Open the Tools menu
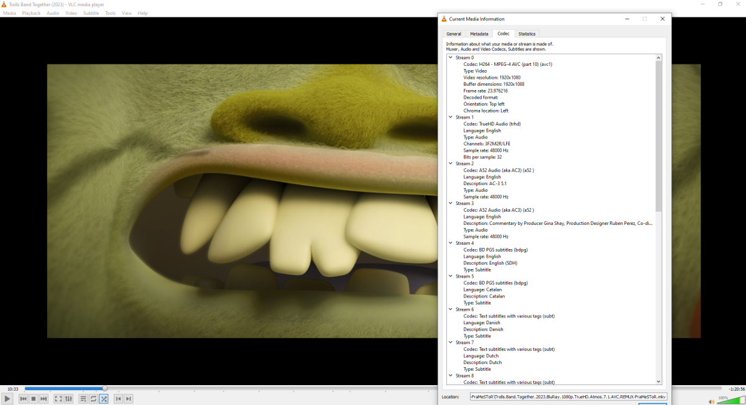 [x=110, y=12]
